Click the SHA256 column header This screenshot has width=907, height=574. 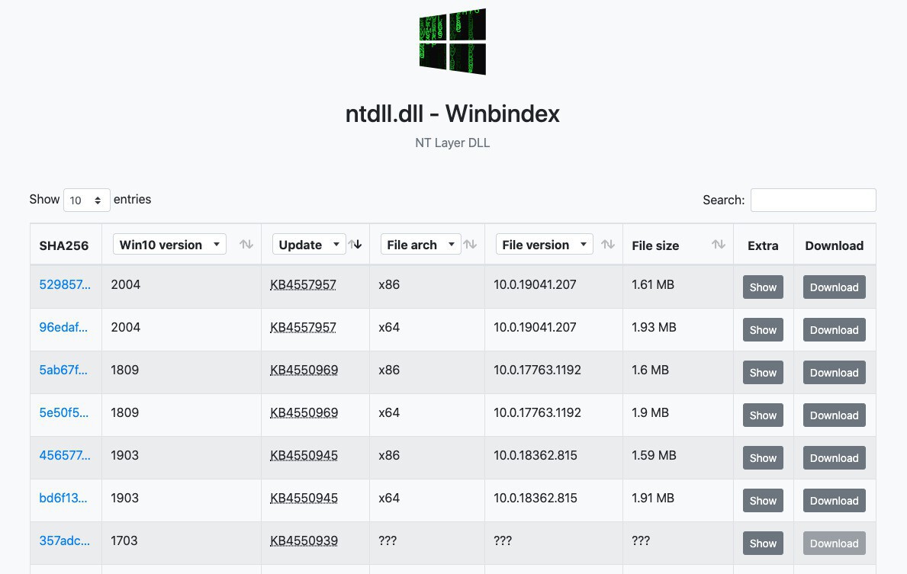(64, 245)
